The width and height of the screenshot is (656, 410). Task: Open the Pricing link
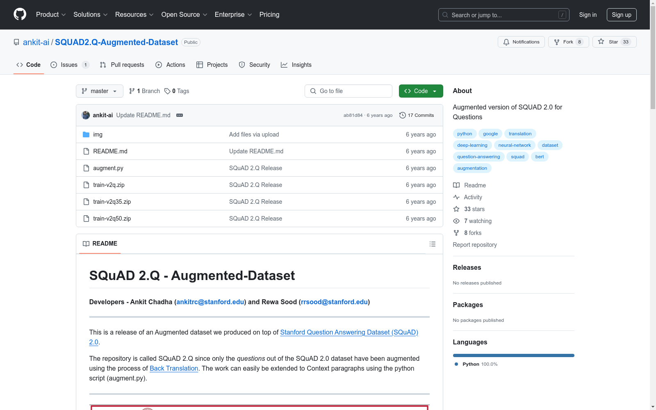(269, 15)
